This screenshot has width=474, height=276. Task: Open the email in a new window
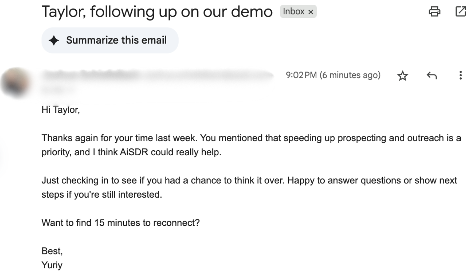[x=460, y=12]
